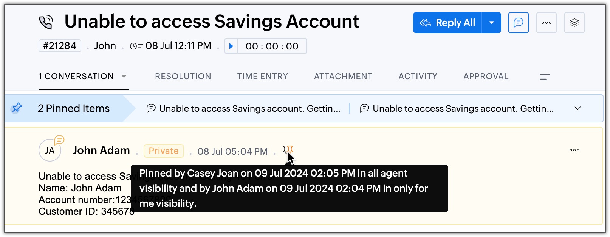Open the more actions ellipsis in header
Screen dimensions: 610x237
point(546,23)
